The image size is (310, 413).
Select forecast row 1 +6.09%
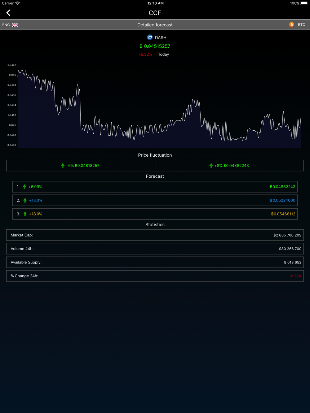coord(155,187)
